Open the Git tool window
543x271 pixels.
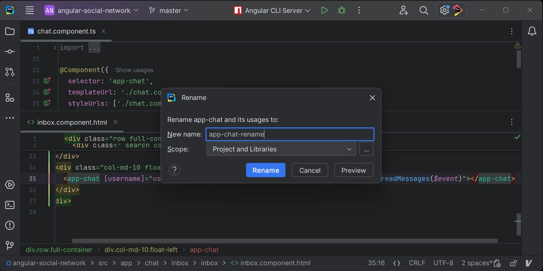click(x=10, y=245)
